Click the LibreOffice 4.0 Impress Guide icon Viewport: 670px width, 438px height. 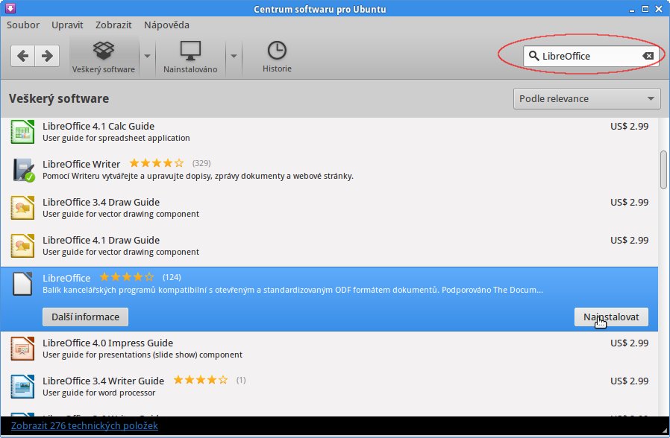(22, 349)
